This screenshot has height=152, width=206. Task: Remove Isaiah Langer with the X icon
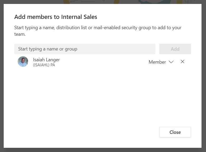[183, 62]
